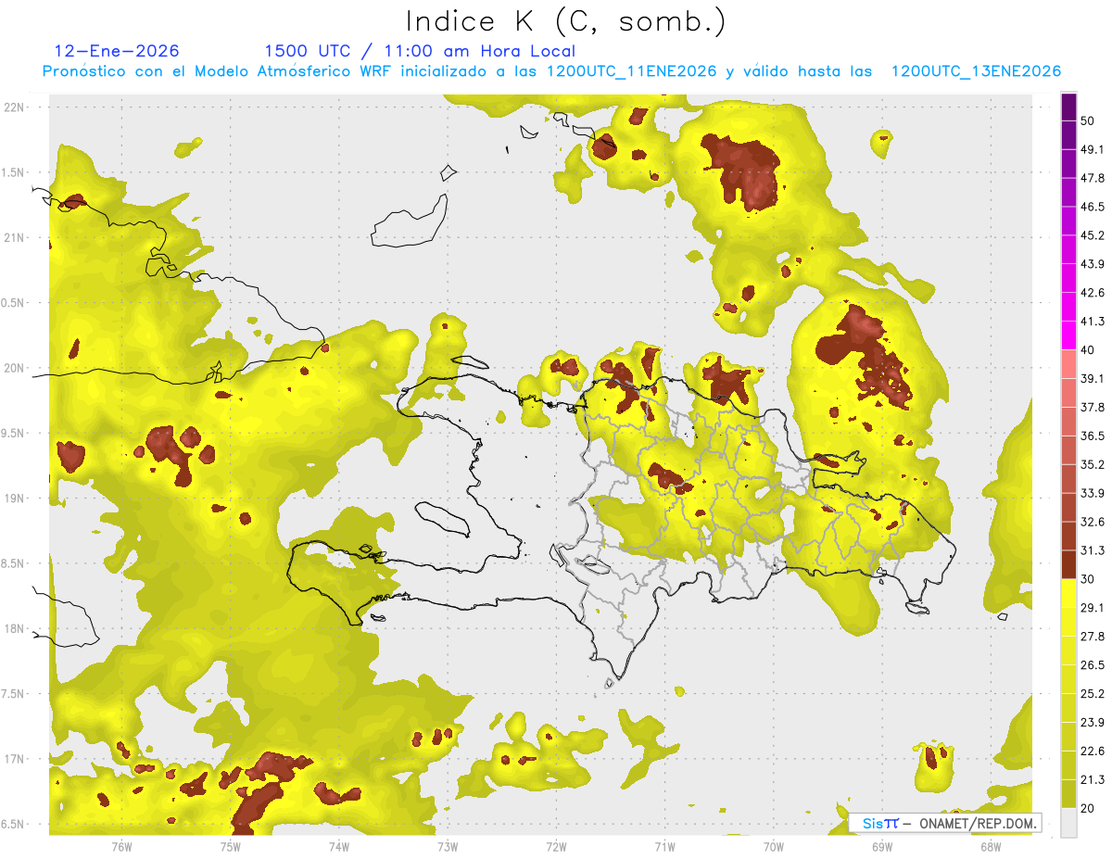Viewport: 1112px width, 859px height.
Task: Click the '19N' latitude label
Action: click(x=16, y=499)
